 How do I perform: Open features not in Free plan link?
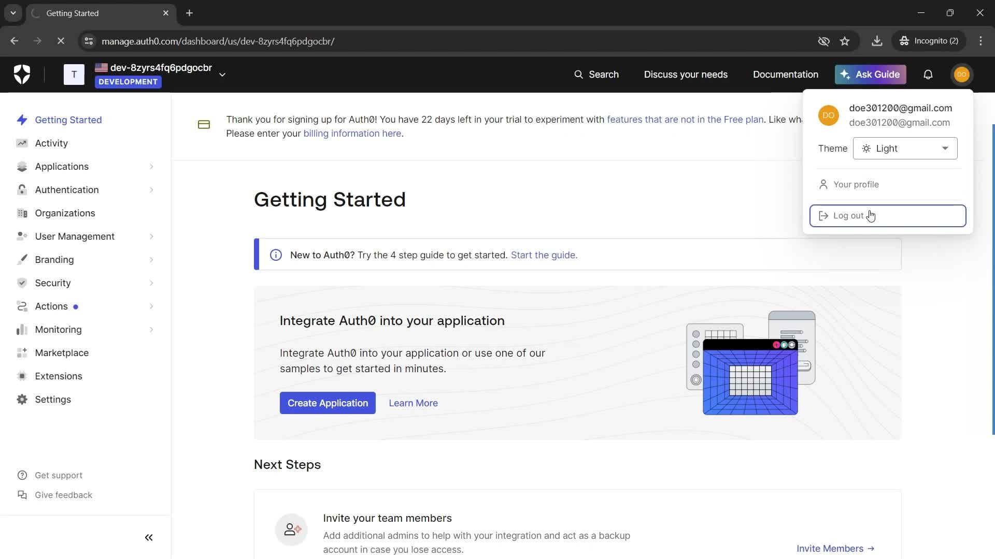(685, 120)
